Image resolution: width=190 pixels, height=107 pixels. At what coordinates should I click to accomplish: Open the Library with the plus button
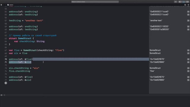175,2
